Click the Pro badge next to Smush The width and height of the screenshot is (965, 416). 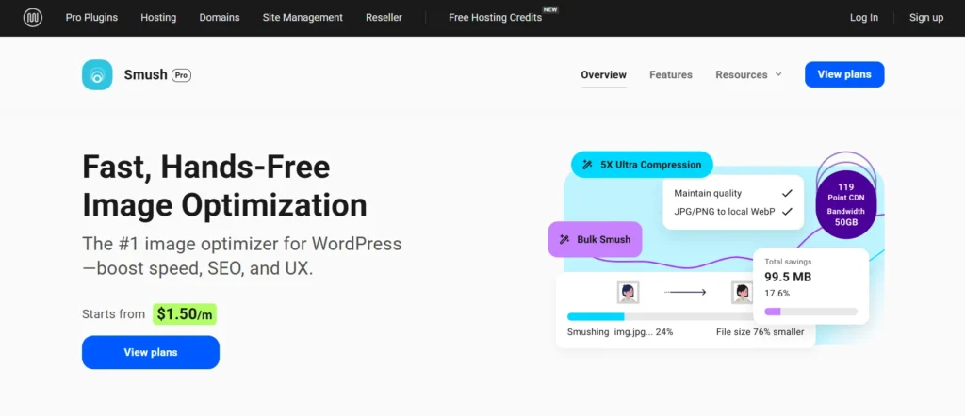181,75
